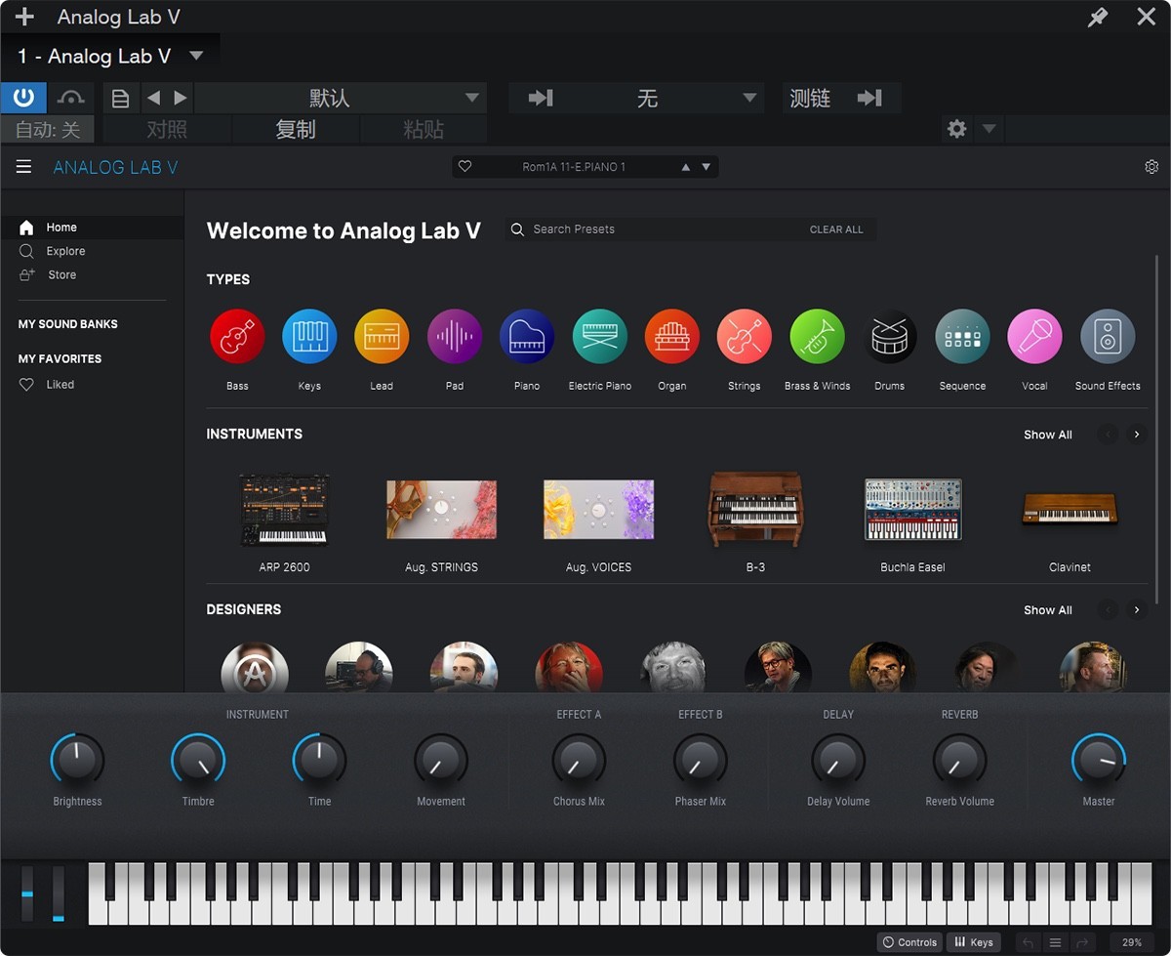The image size is (1171, 956).
Task: Show All instruments
Action: 1047,434
